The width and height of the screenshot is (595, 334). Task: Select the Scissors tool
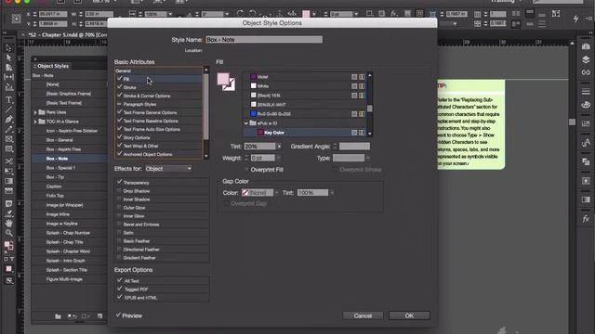[8, 161]
